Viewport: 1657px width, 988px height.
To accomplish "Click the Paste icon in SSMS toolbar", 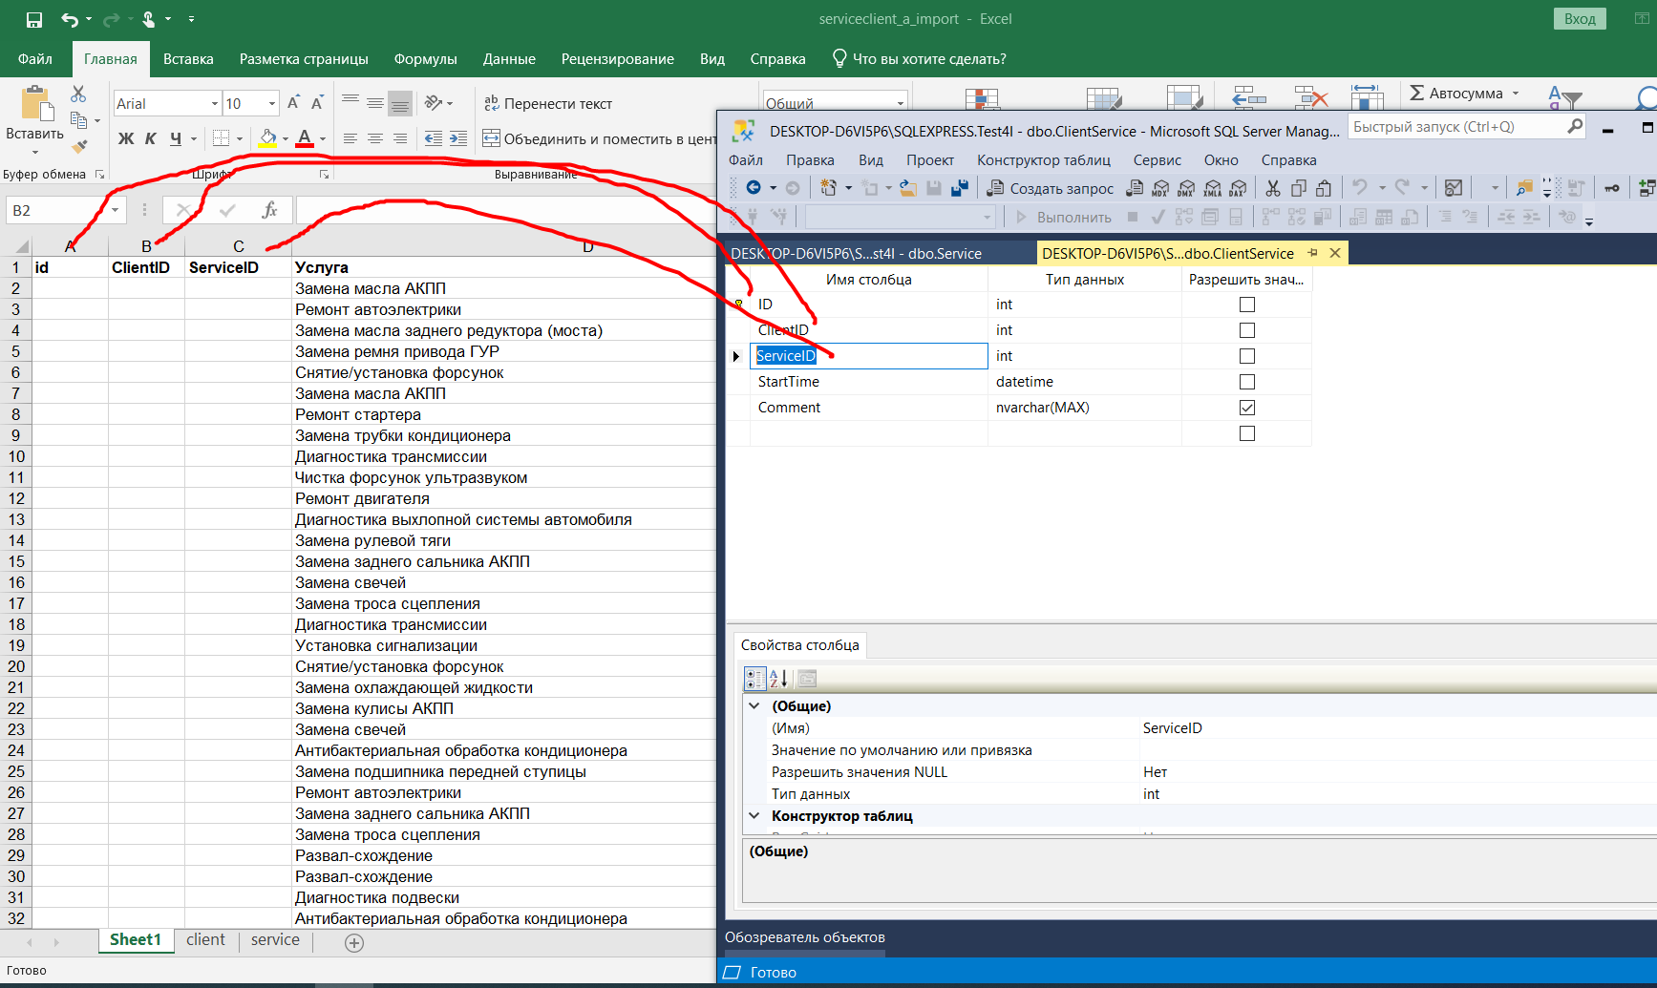I will tap(1324, 188).
